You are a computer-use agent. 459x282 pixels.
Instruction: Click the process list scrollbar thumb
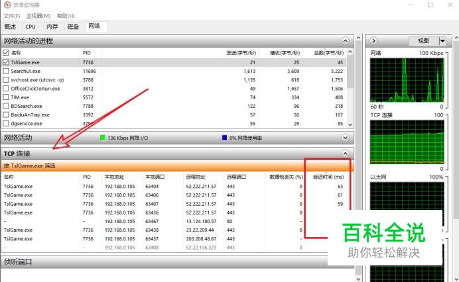(x=350, y=71)
